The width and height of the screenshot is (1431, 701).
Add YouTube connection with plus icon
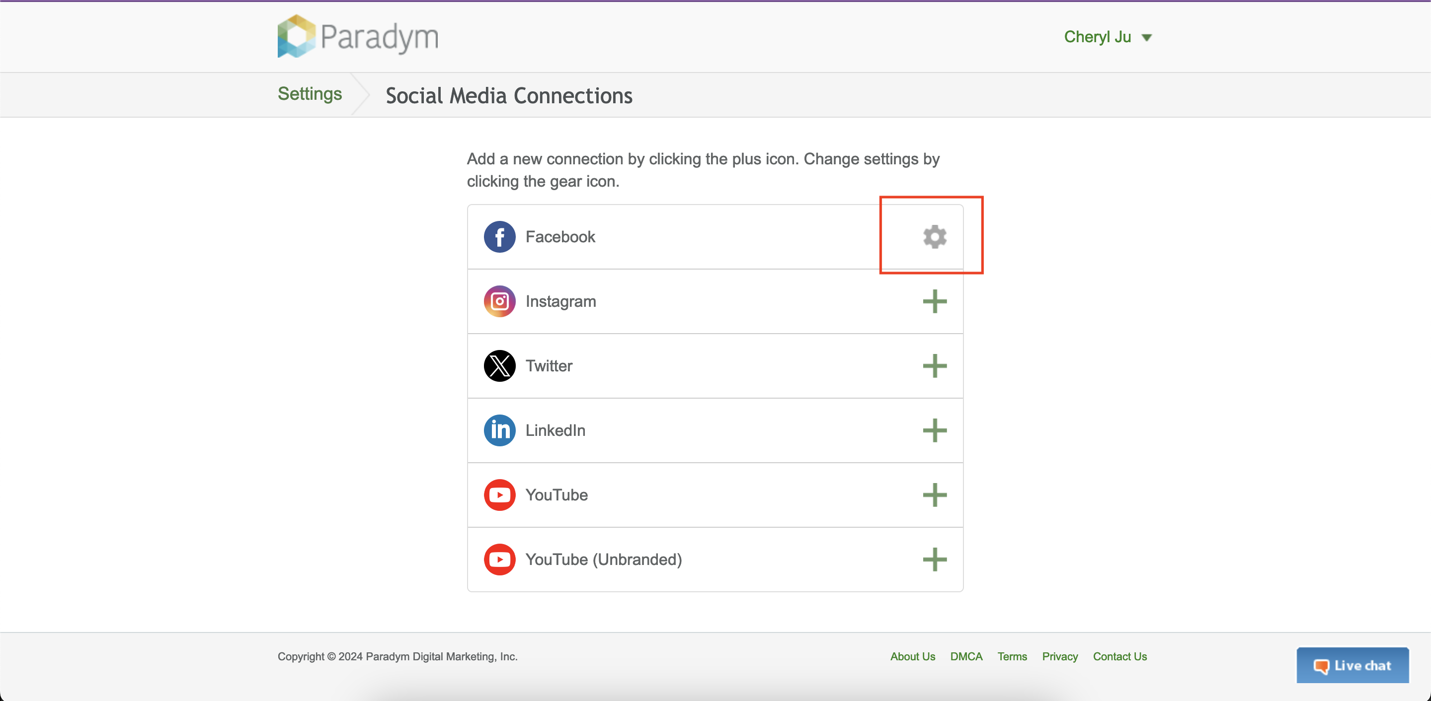point(934,494)
